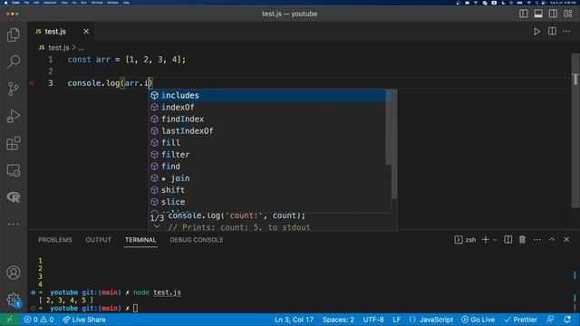
Task: Toggle the breakpoint on line 3
Action: click(32, 83)
